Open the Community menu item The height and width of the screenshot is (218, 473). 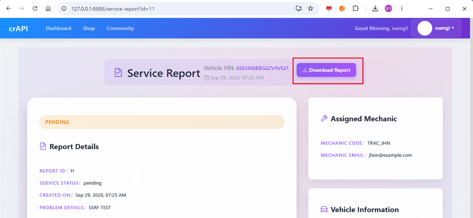point(120,28)
